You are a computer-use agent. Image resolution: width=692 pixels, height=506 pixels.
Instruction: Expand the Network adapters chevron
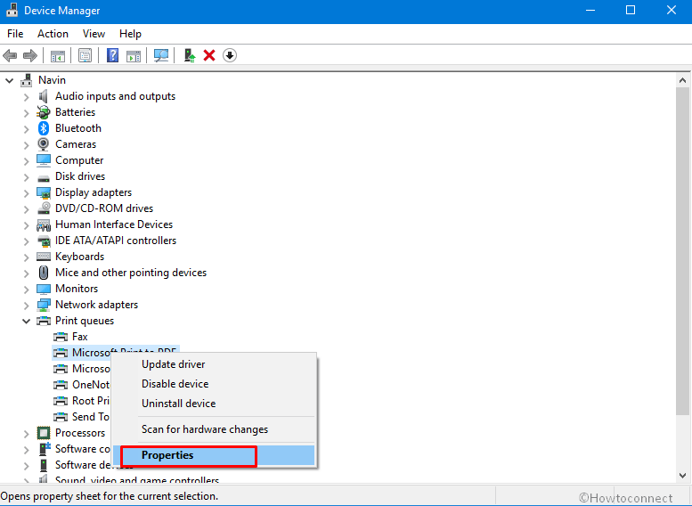point(27,305)
